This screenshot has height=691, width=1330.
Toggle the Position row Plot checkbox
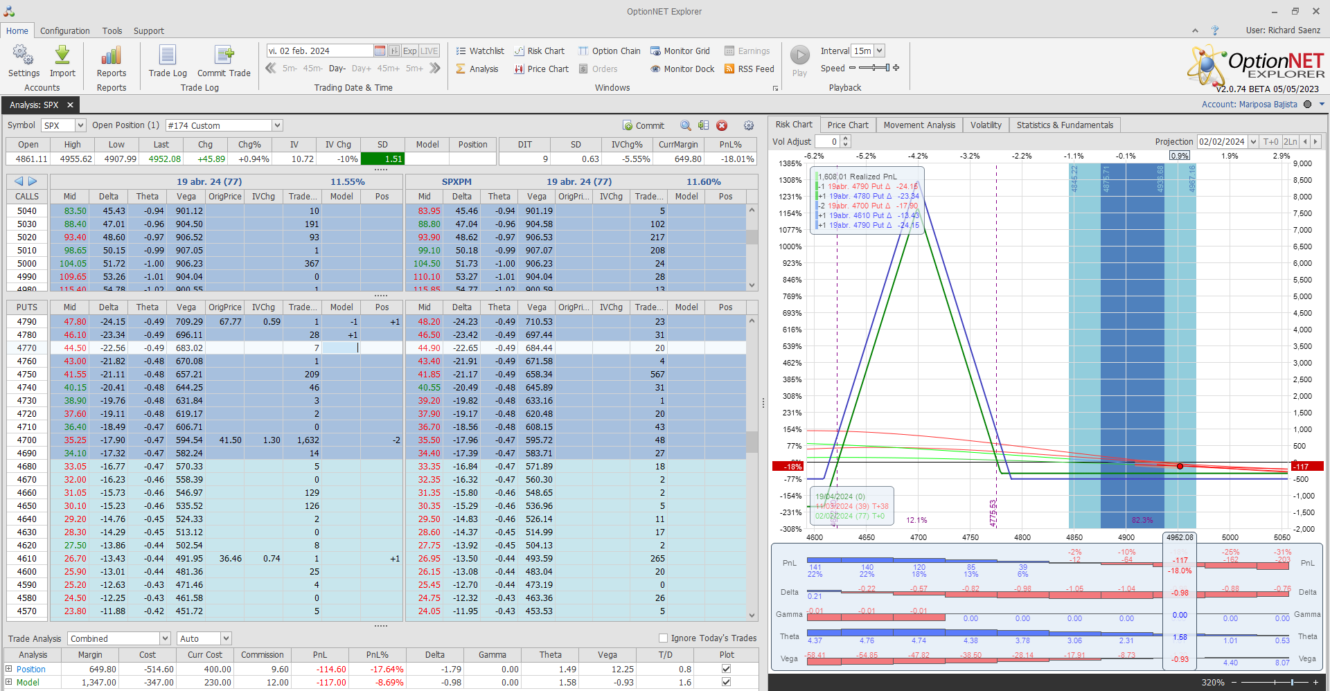726,669
